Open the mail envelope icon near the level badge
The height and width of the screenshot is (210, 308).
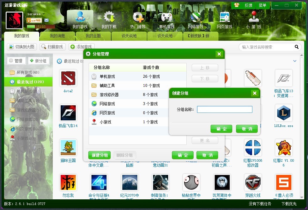(x=47, y=20)
